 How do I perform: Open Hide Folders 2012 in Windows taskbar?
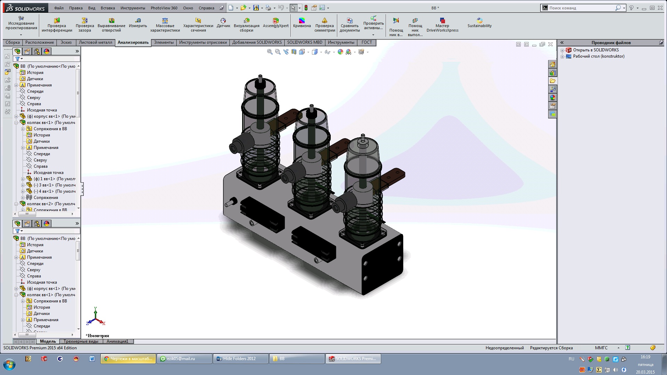point(240,359)
